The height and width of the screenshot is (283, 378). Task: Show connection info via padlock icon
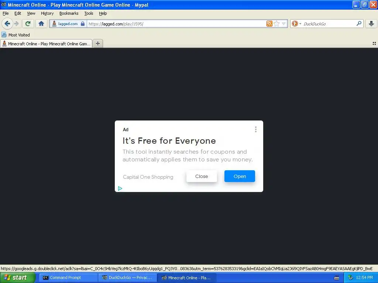tap(83, 24)
